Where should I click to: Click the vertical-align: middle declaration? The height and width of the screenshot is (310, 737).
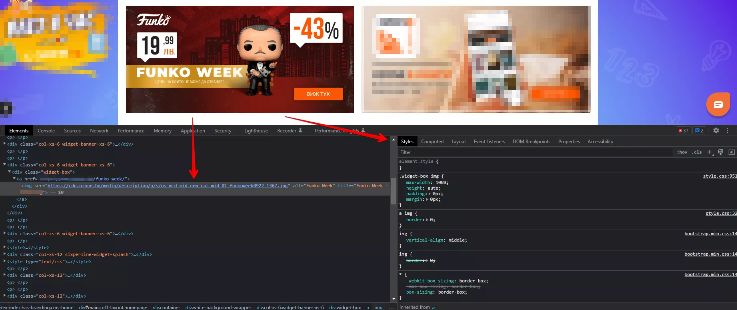pyautogui.click(x=437, y=240)
